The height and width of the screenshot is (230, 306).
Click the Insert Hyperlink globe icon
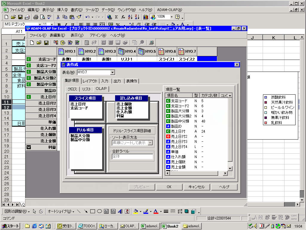109,17
